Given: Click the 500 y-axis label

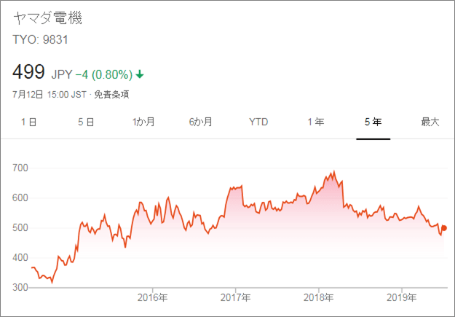Looking at the screenshot, I should pos(20,228).
